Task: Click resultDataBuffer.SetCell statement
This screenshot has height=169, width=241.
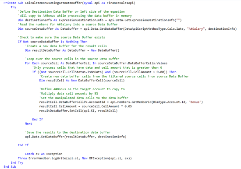Action: pos(78,111)
